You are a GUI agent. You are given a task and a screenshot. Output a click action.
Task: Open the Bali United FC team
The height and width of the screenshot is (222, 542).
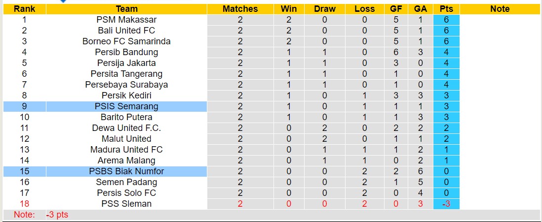click(126, 31)
